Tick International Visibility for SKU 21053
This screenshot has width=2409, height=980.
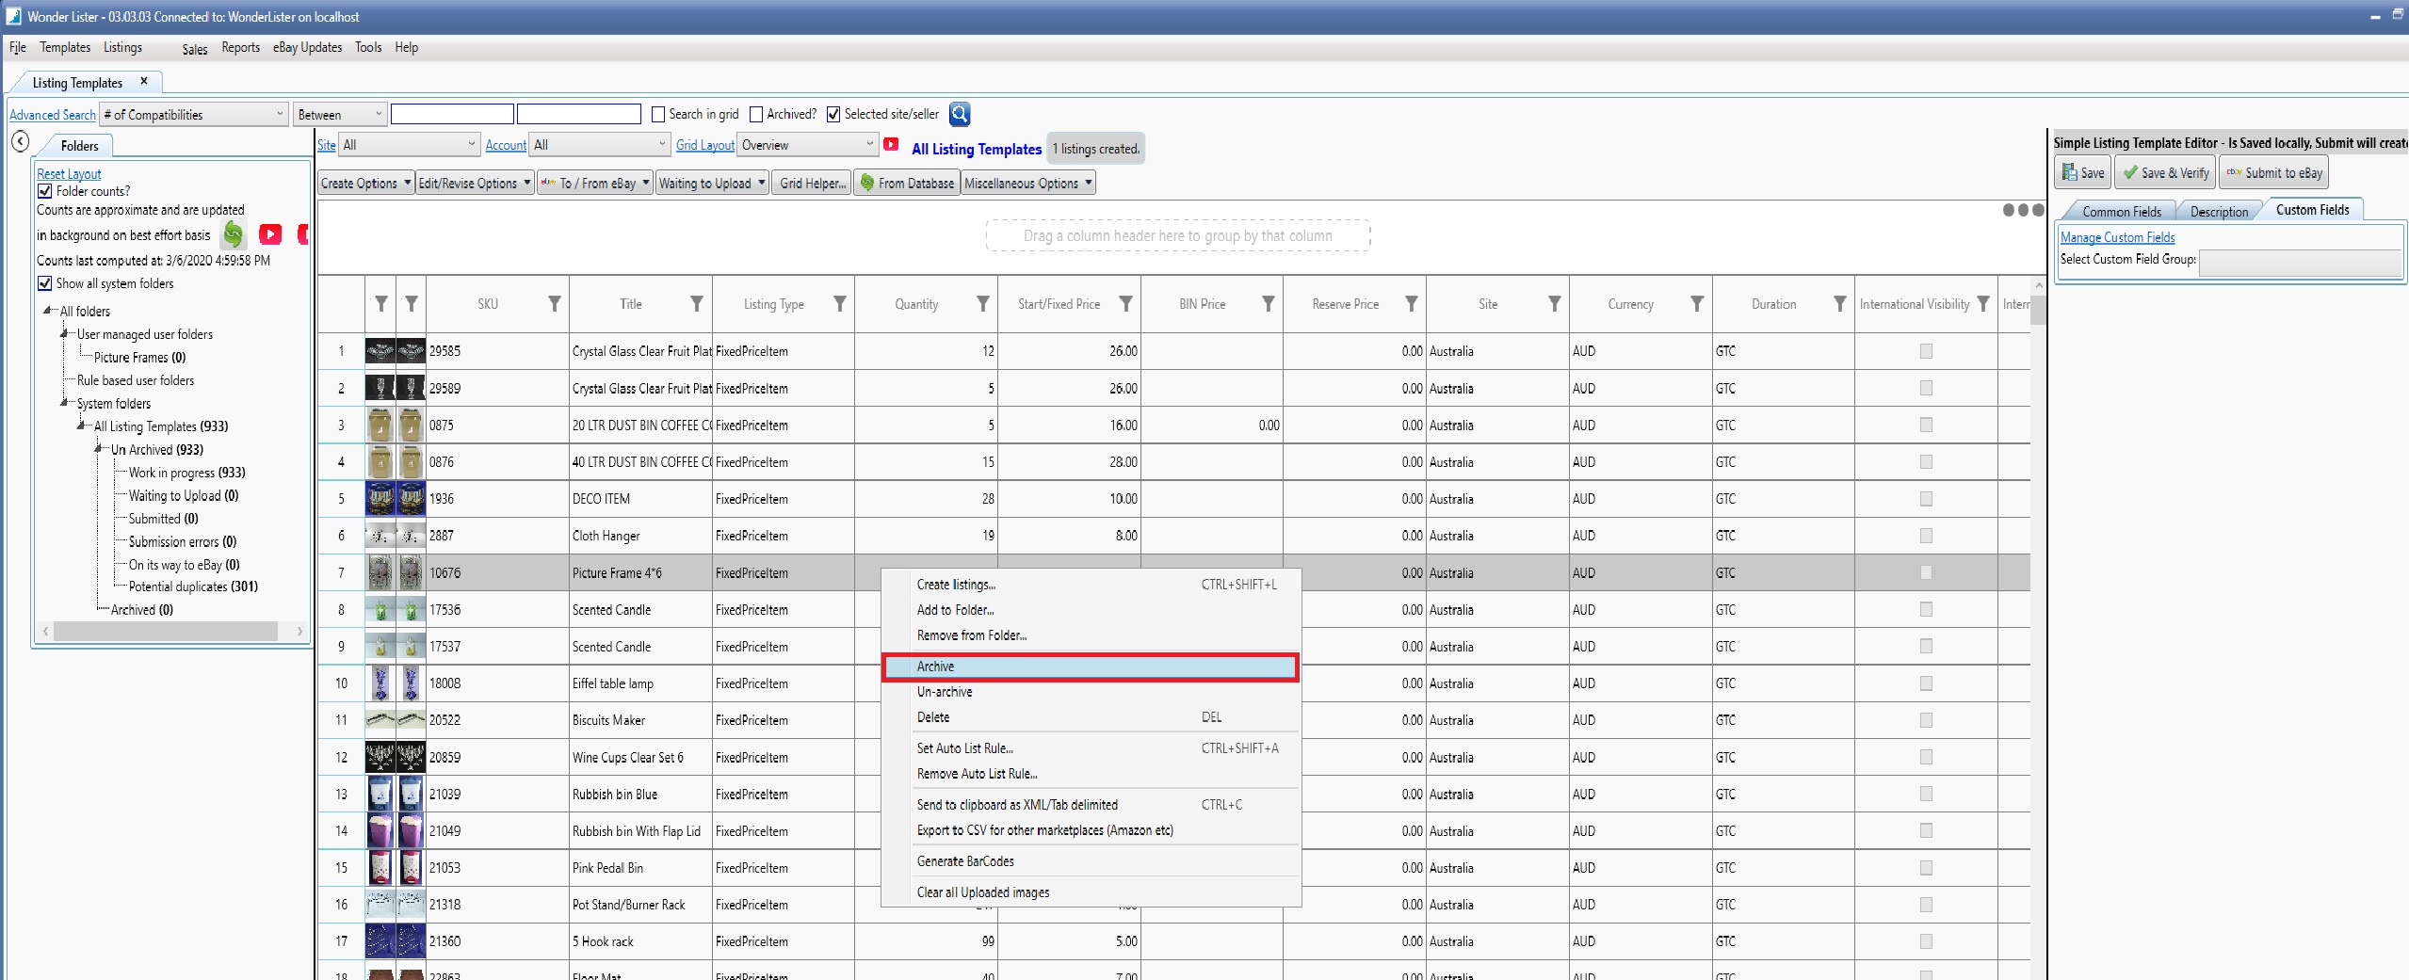[1926, 867]
